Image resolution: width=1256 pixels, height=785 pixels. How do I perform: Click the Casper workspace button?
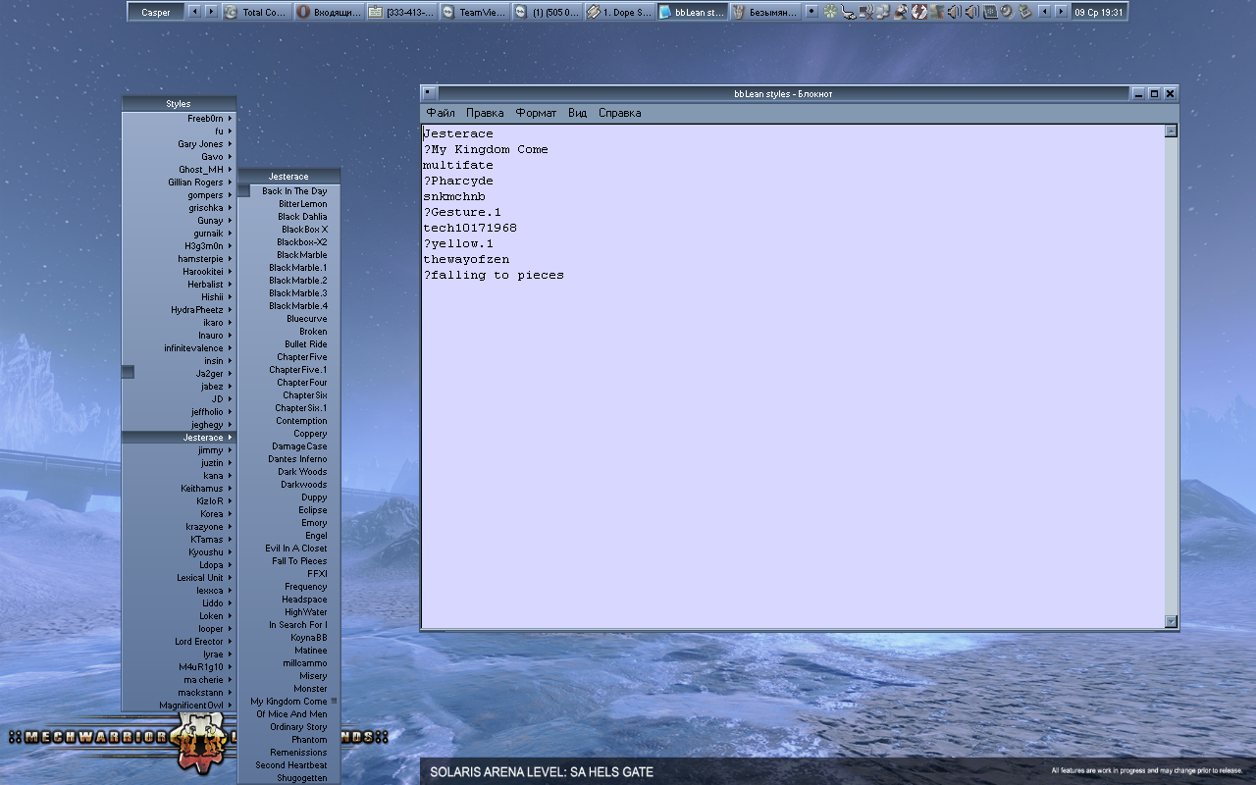tap(157, 11)
